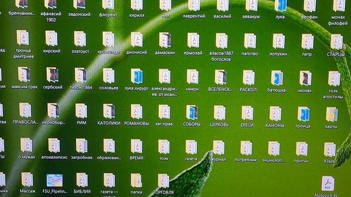Click the лаврентий label text
The image size is (351, 197).
point(194,16)
